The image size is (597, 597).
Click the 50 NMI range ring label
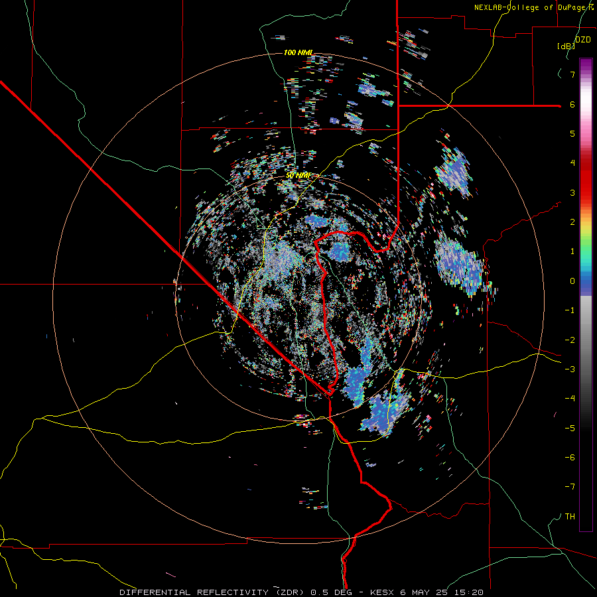coord(298,175)
